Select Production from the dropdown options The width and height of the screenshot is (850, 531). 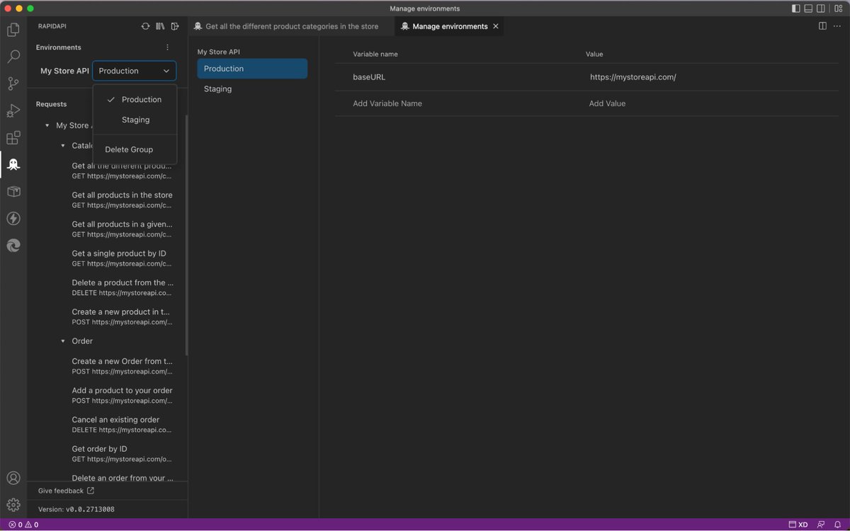pyautogui.click(x=141, y=99)
